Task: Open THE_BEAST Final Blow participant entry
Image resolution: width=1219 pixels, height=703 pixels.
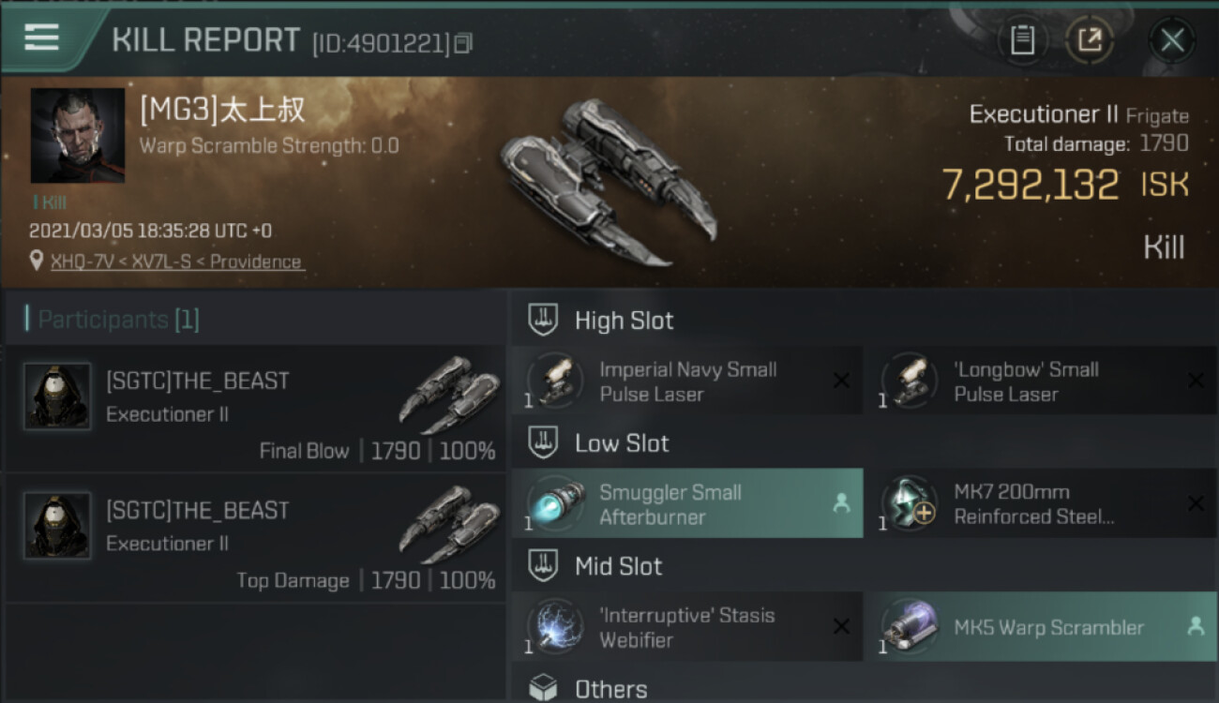Action: click(x=253, y=409)
